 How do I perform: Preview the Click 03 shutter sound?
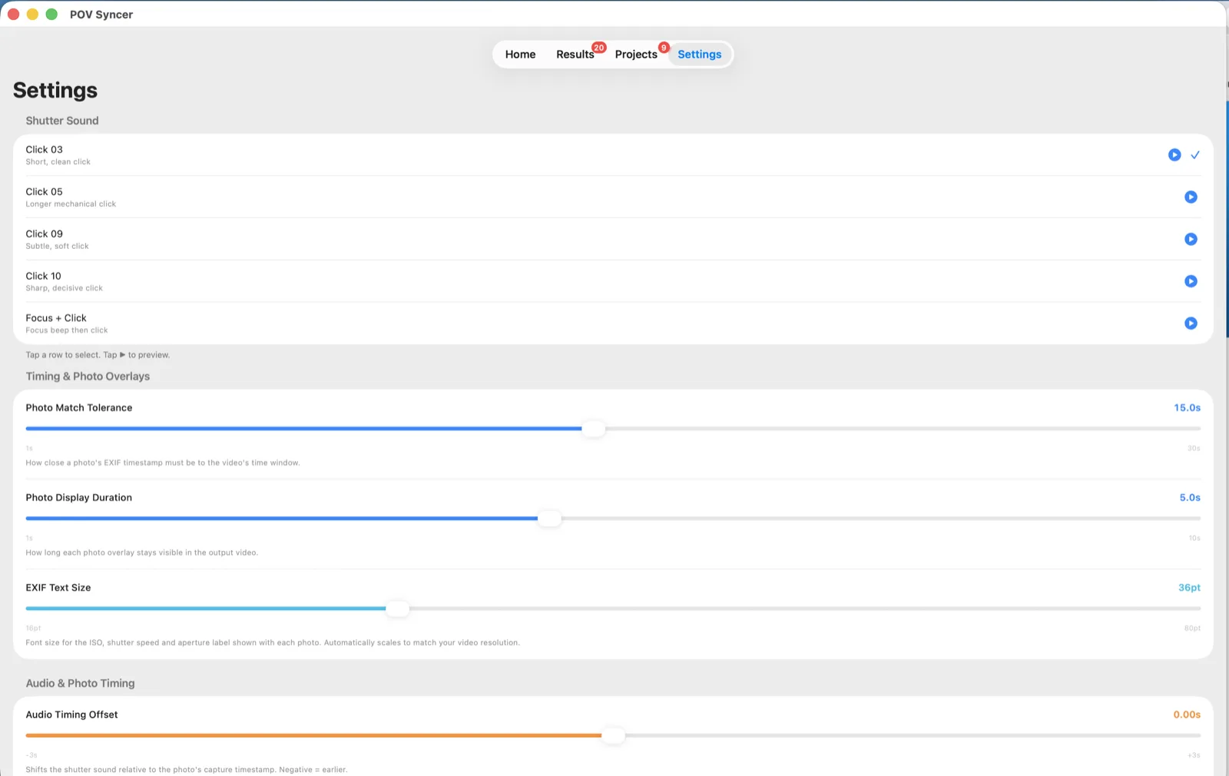click(1174, 155)
